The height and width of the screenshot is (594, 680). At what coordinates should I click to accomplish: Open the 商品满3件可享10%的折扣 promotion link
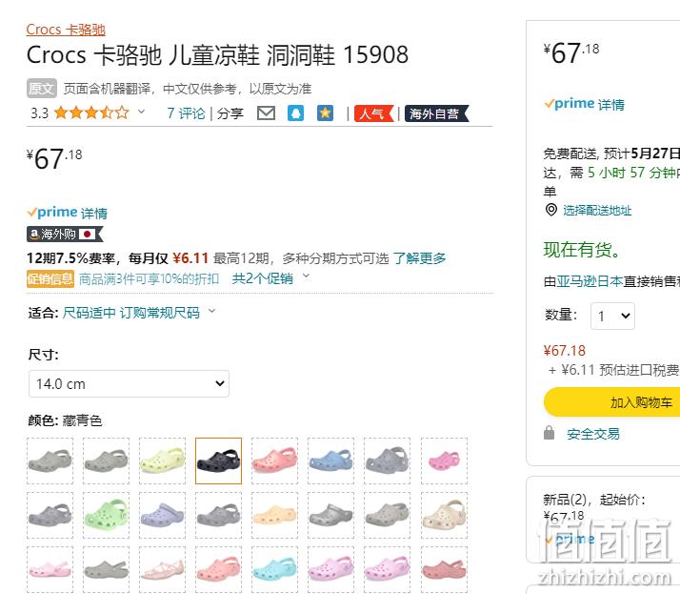tap(149, 278)
